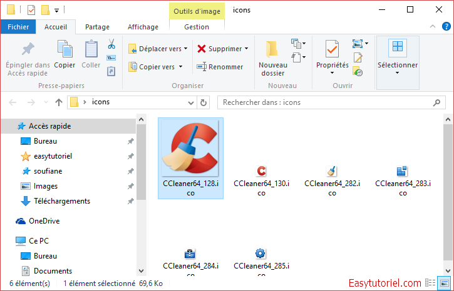
Task: Select the CCleaner64_284.ico file
Action: tap(190, 261)
